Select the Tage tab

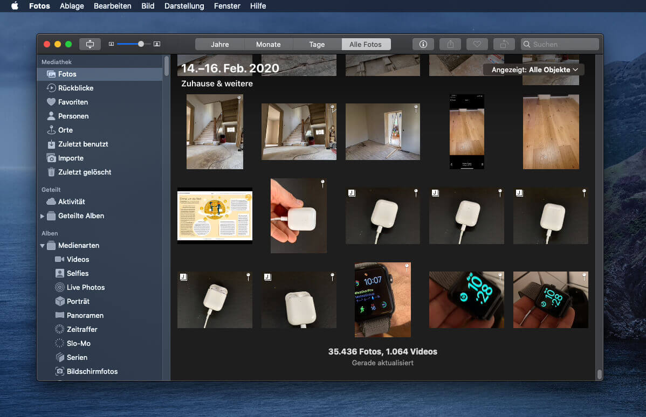click(x=317, y=44)
